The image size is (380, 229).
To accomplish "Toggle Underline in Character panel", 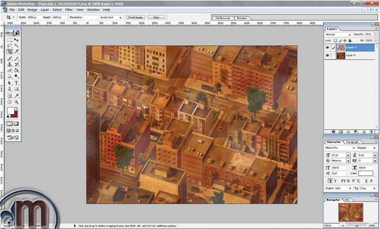I will coord(366,181).
